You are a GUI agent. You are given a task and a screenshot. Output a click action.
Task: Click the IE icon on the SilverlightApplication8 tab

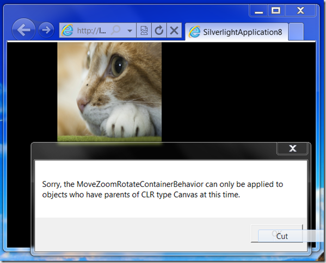coord(194,32)
